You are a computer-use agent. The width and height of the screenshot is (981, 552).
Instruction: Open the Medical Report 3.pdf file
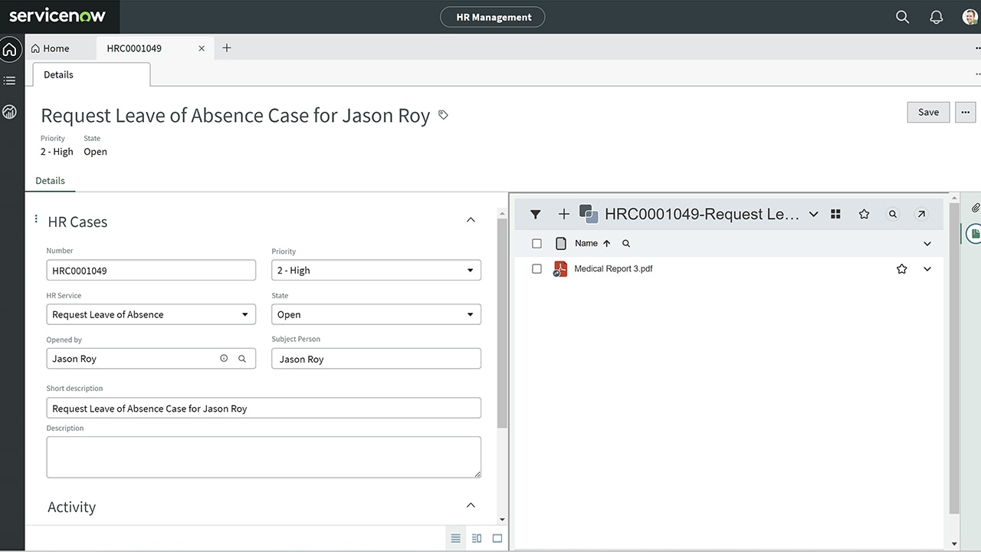613,269
